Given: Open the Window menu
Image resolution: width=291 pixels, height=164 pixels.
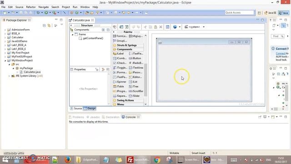Looking at the screenshot, I should click(85, 7).
